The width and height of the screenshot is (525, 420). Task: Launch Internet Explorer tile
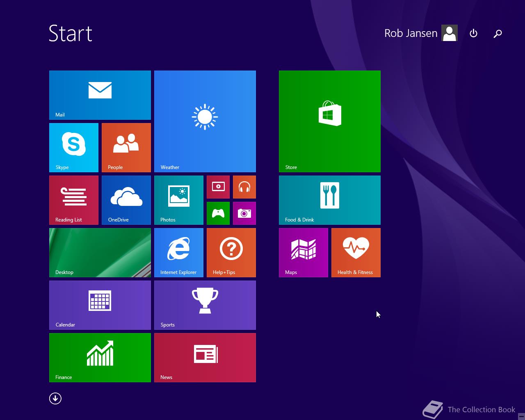coord(179,253)
